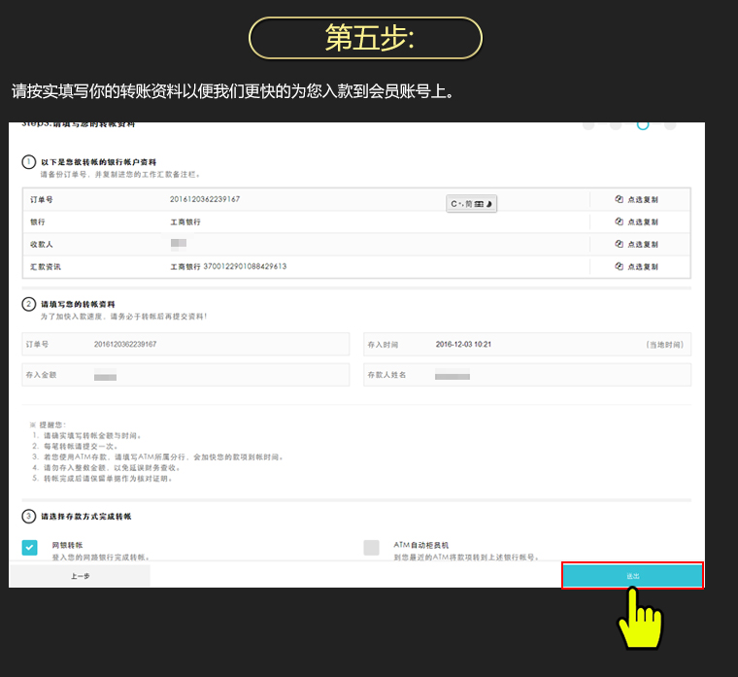Click the 第五步 step heading badge
Image resolution: width=738 pixels, height=677 pixels.
click(x=366, y=38)
